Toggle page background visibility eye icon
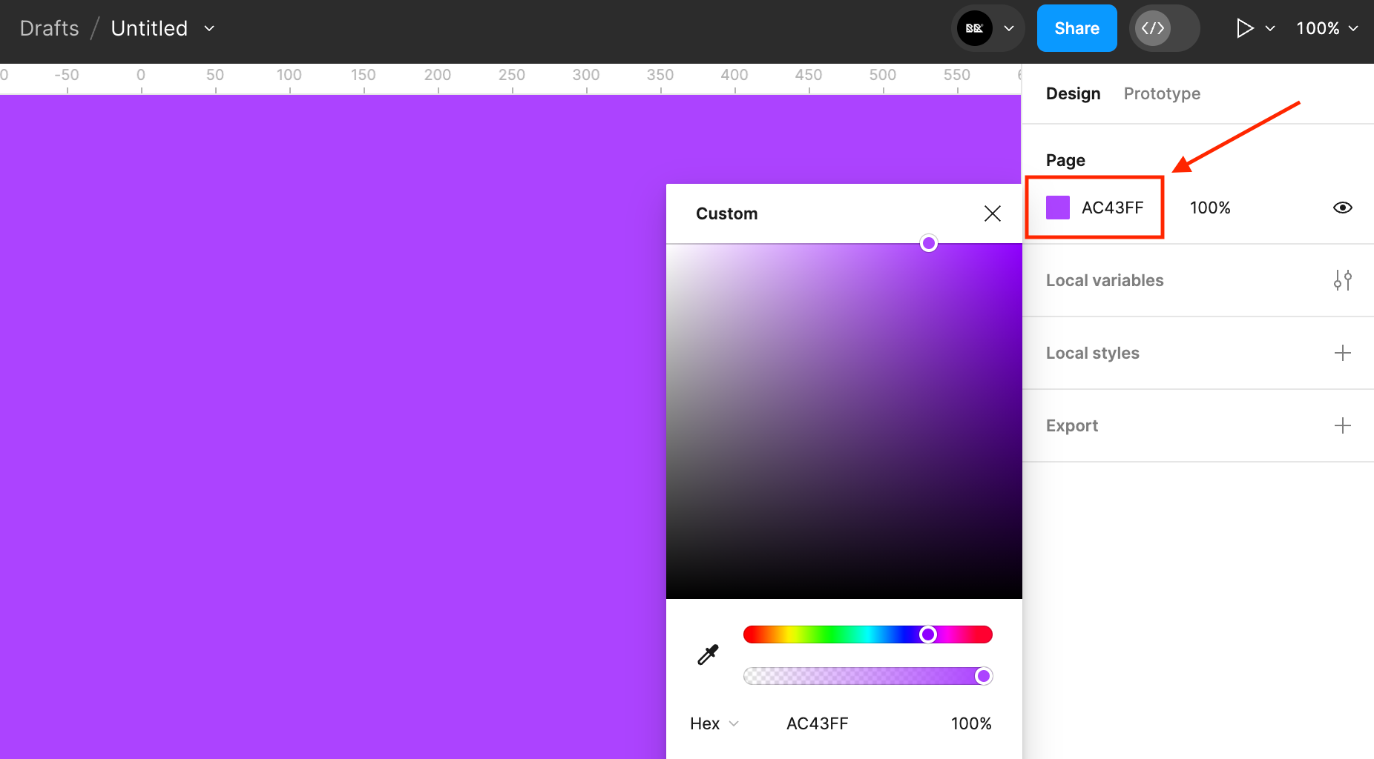Viewport: 1374px width, 759px height. point(1343,208)
